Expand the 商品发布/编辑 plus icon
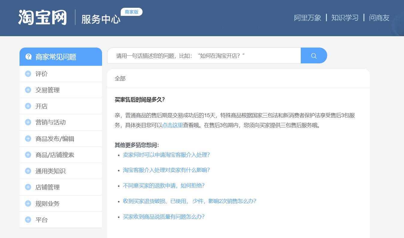 pyautogui.click(x=28, y=138)
